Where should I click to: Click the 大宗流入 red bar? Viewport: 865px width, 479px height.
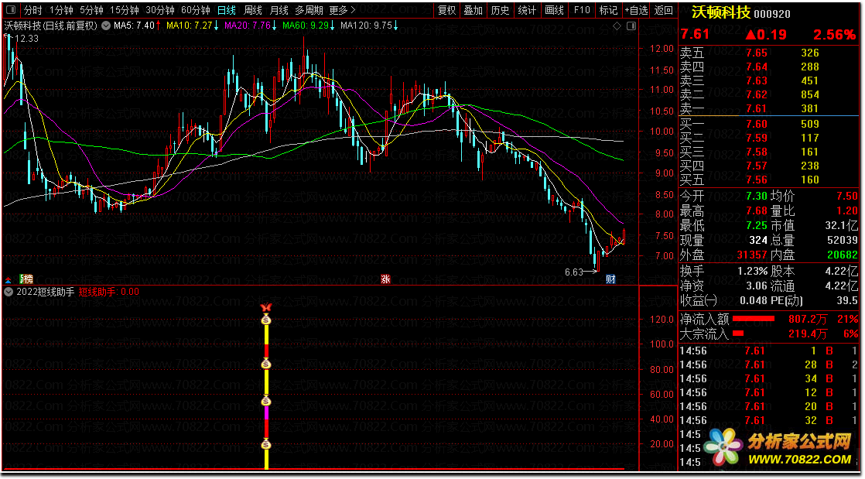(x=738, y=334)
